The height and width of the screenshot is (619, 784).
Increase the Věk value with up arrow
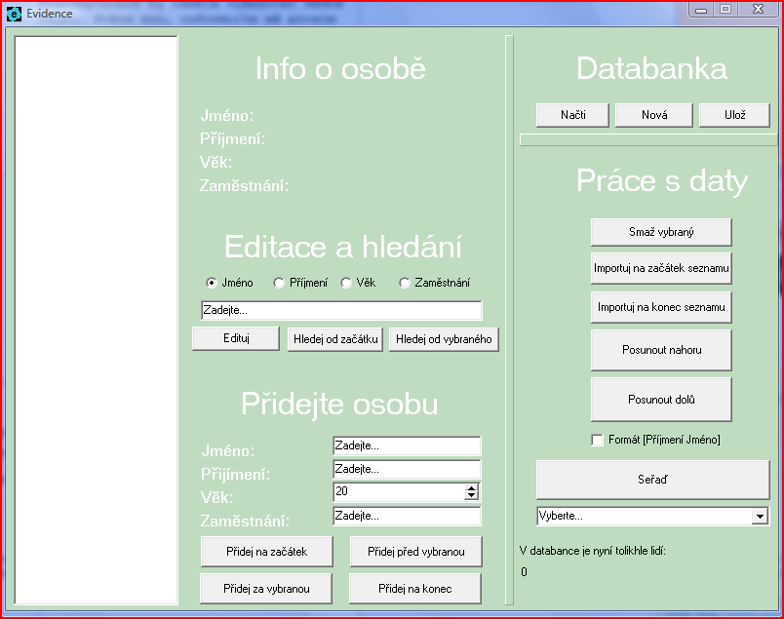point(471,487)
